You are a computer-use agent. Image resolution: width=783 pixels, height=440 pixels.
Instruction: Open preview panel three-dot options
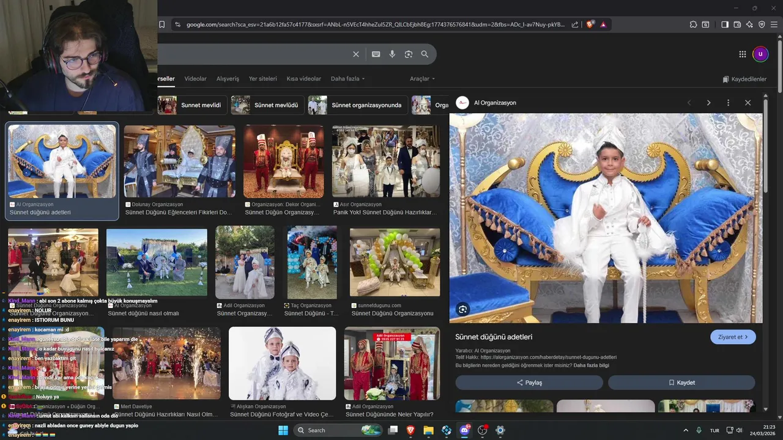[x=728, y=103]
